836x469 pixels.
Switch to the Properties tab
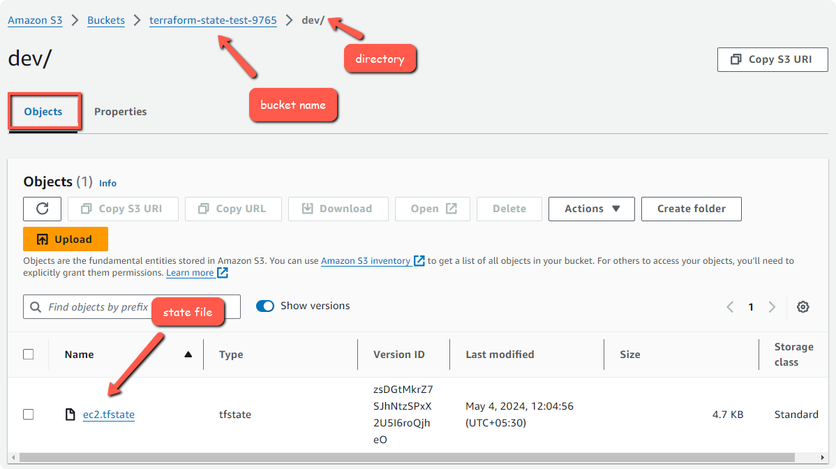120,112
